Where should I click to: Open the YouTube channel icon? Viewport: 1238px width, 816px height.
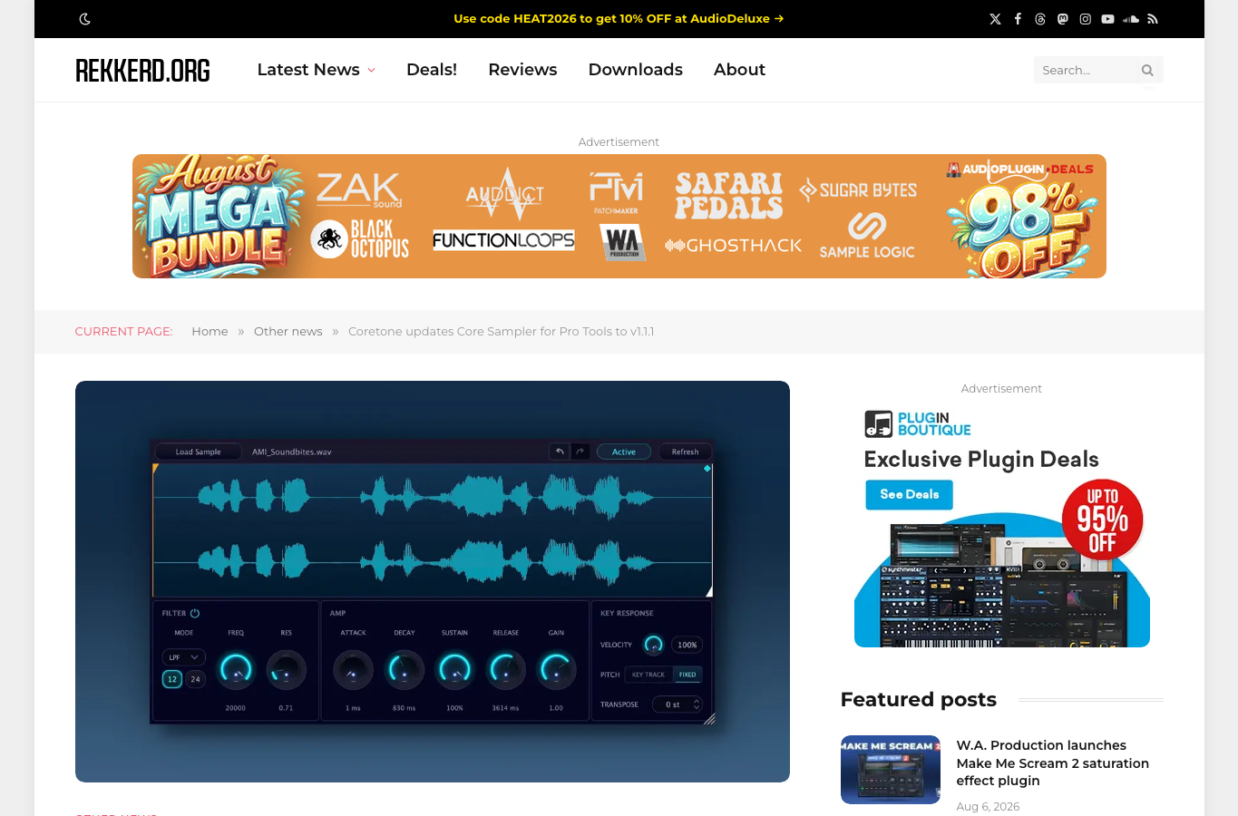[x=1107, y=19]
